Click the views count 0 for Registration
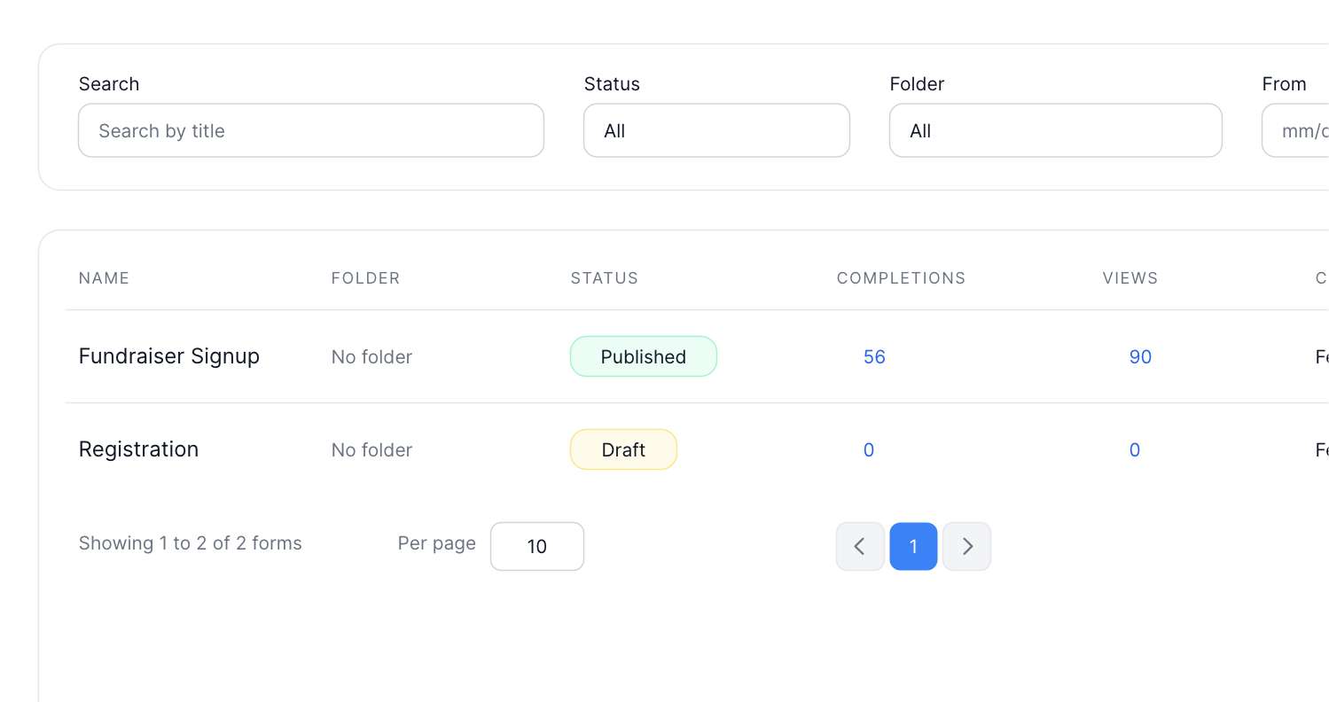1329x702 pixels. 1134,449
